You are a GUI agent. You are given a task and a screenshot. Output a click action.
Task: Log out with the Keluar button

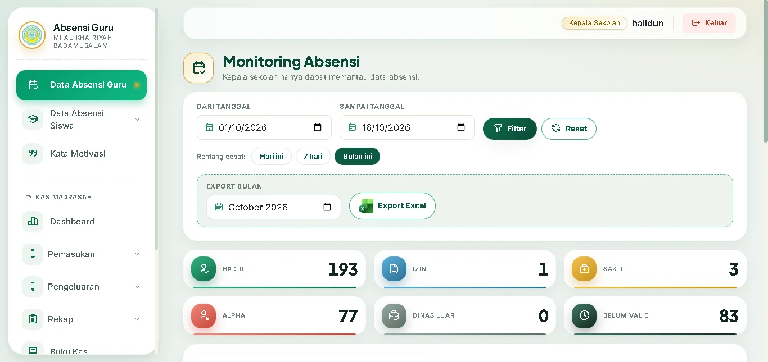(709, 23)
